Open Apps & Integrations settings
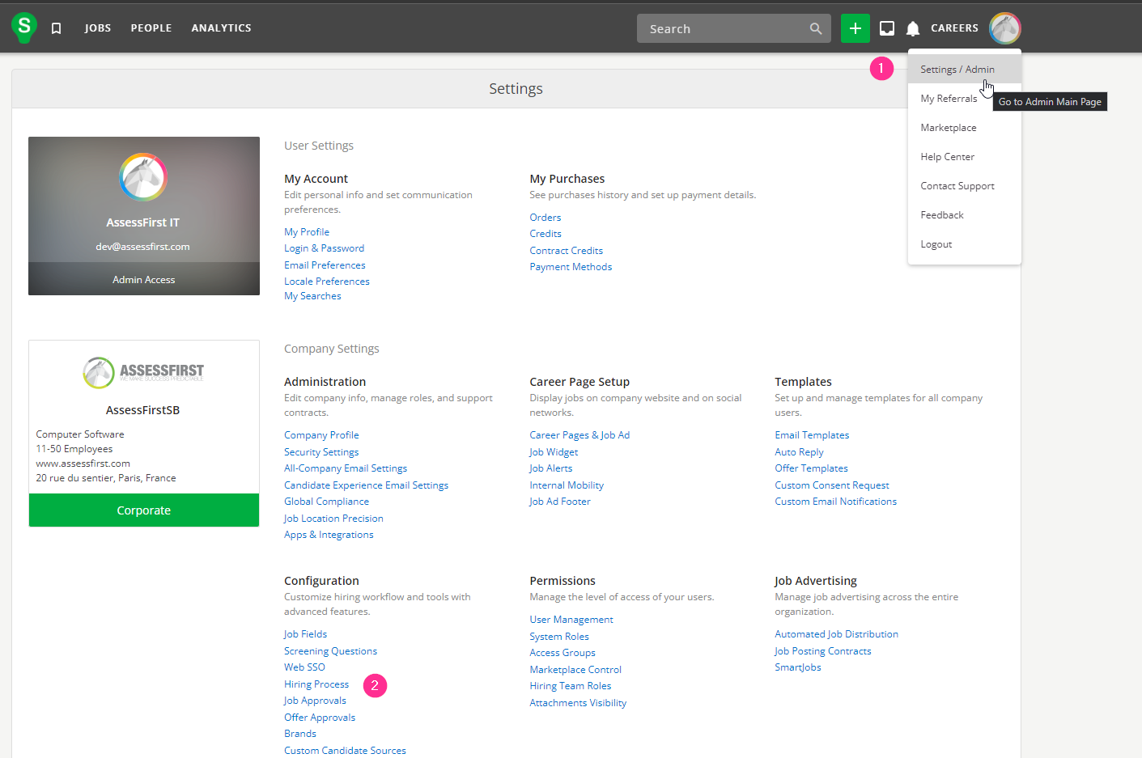The image size is (1142, 758). (329, 535)
